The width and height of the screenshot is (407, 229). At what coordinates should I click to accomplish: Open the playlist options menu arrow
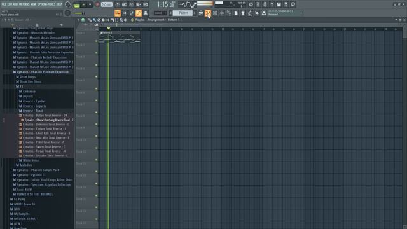[79, 20]
